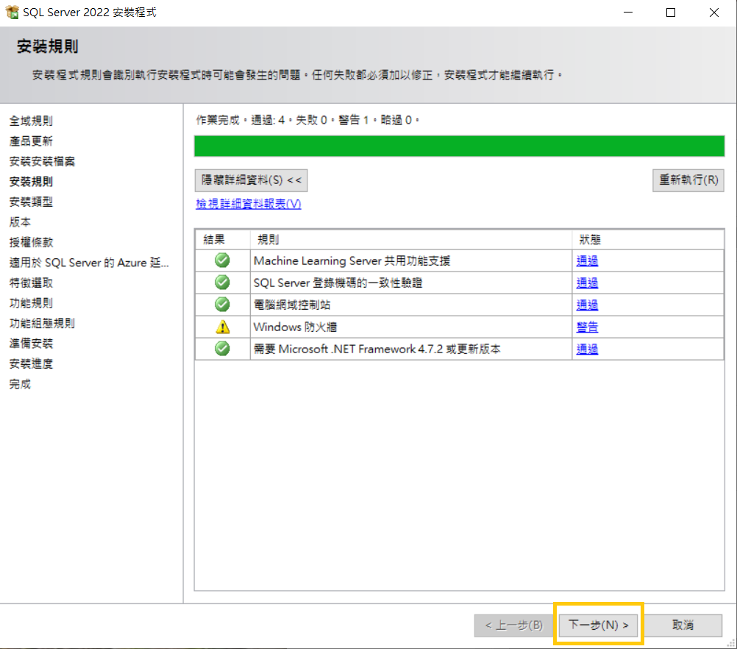Open the 檢視詳細資料報表(V) link

point(248,204)
